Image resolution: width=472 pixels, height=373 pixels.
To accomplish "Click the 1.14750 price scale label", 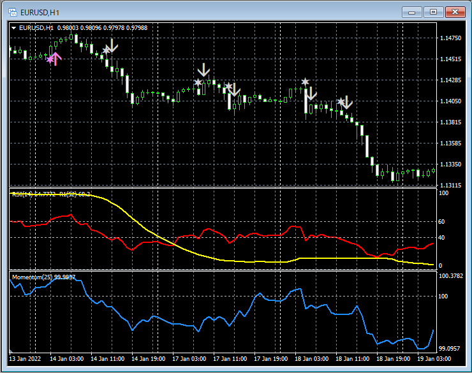I will tap(450, 38).
